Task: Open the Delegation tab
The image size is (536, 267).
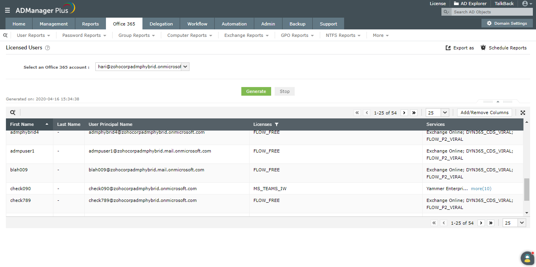Action: tap(161, 24)
